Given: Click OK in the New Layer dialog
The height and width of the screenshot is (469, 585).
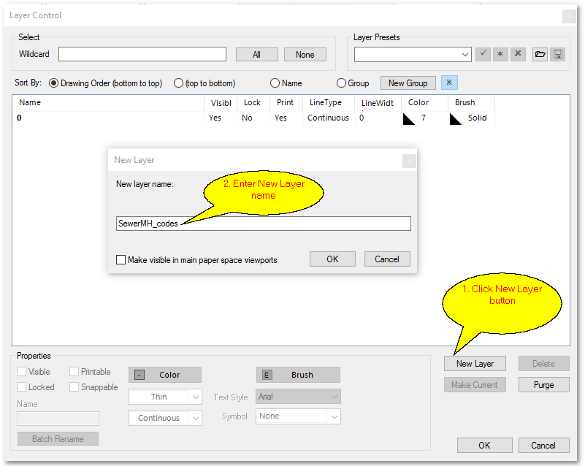Looking at the screenshot, I should [x=332, y=259].
